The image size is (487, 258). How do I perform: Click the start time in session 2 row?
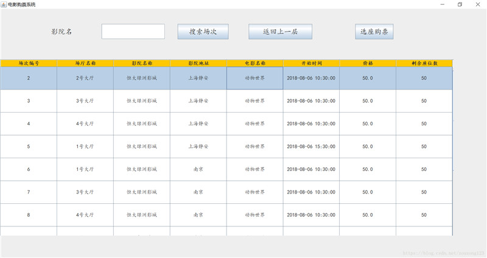click(311, 78)
